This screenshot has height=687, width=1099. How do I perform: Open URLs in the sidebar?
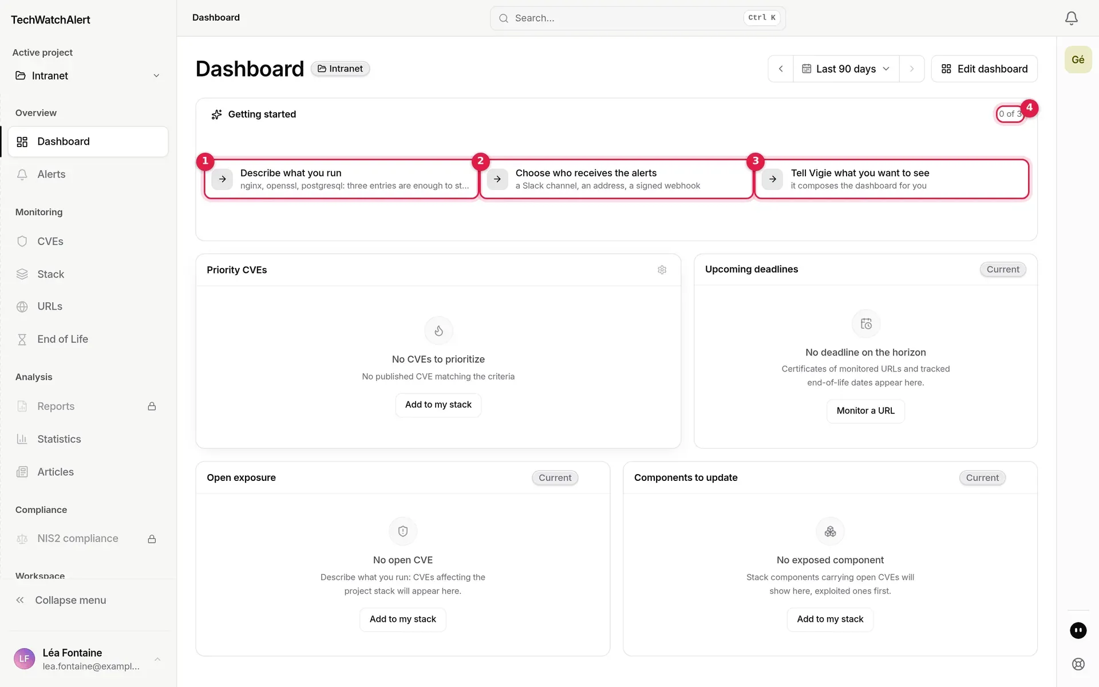click(x=88, y=307)
